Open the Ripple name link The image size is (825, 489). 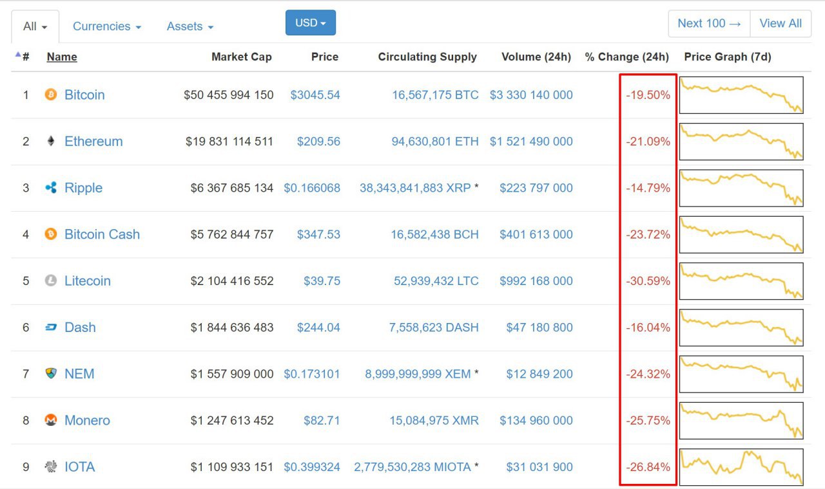84,188
